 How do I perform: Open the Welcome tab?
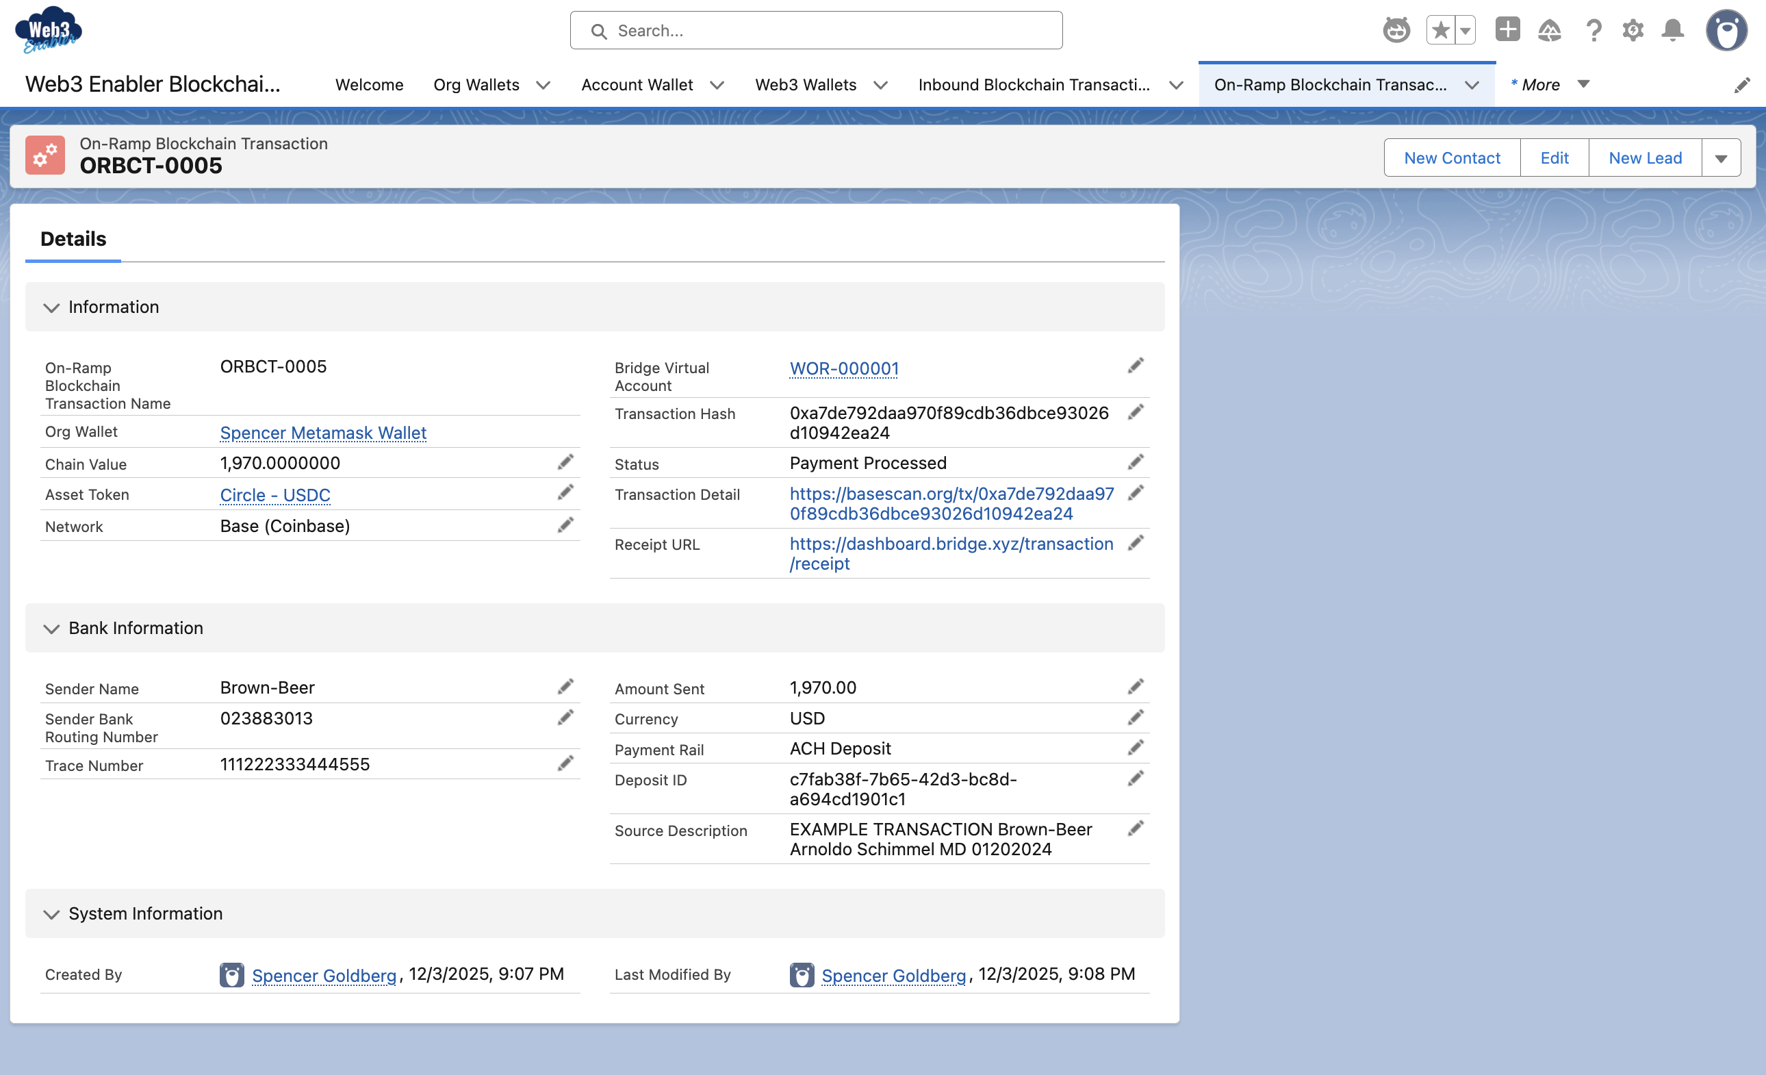pos(368,85)
